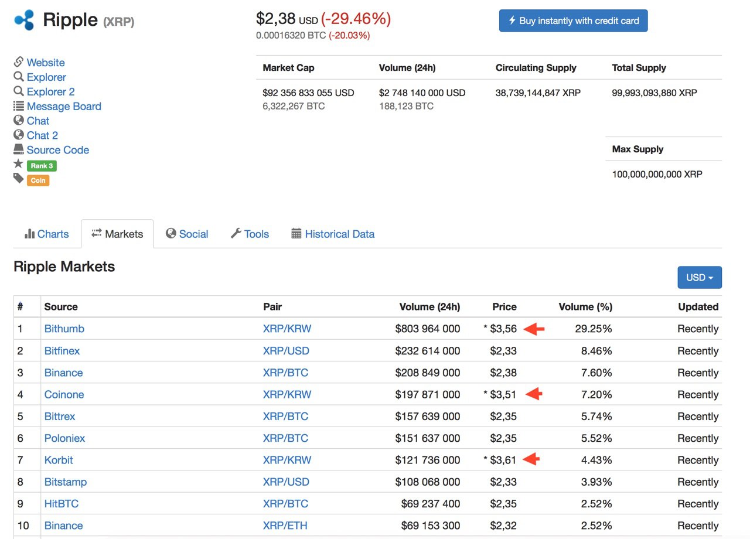This screenshot has height=539, width=750.
Task: Click the magnifier icon beside Explorer
Action: tap(19, 77)
